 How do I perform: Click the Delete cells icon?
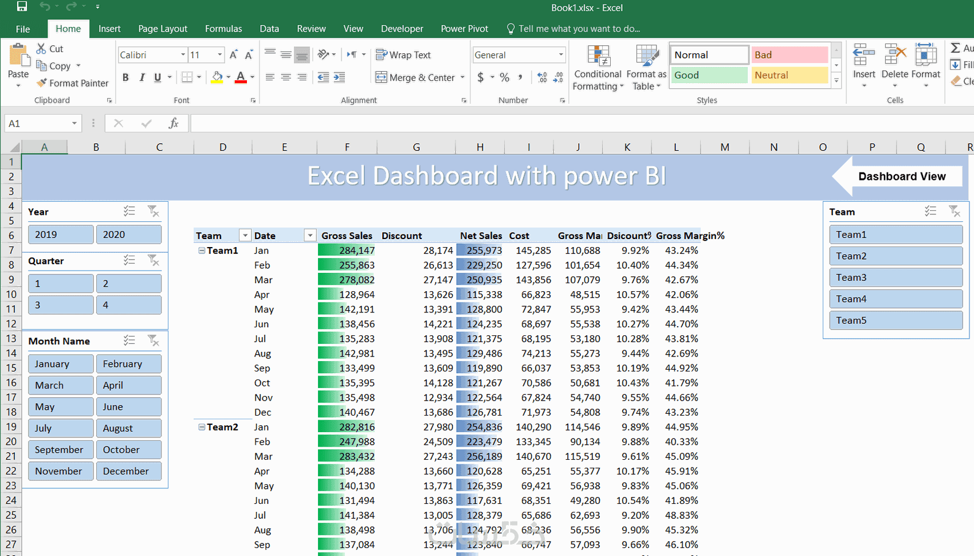coord(895,56)
